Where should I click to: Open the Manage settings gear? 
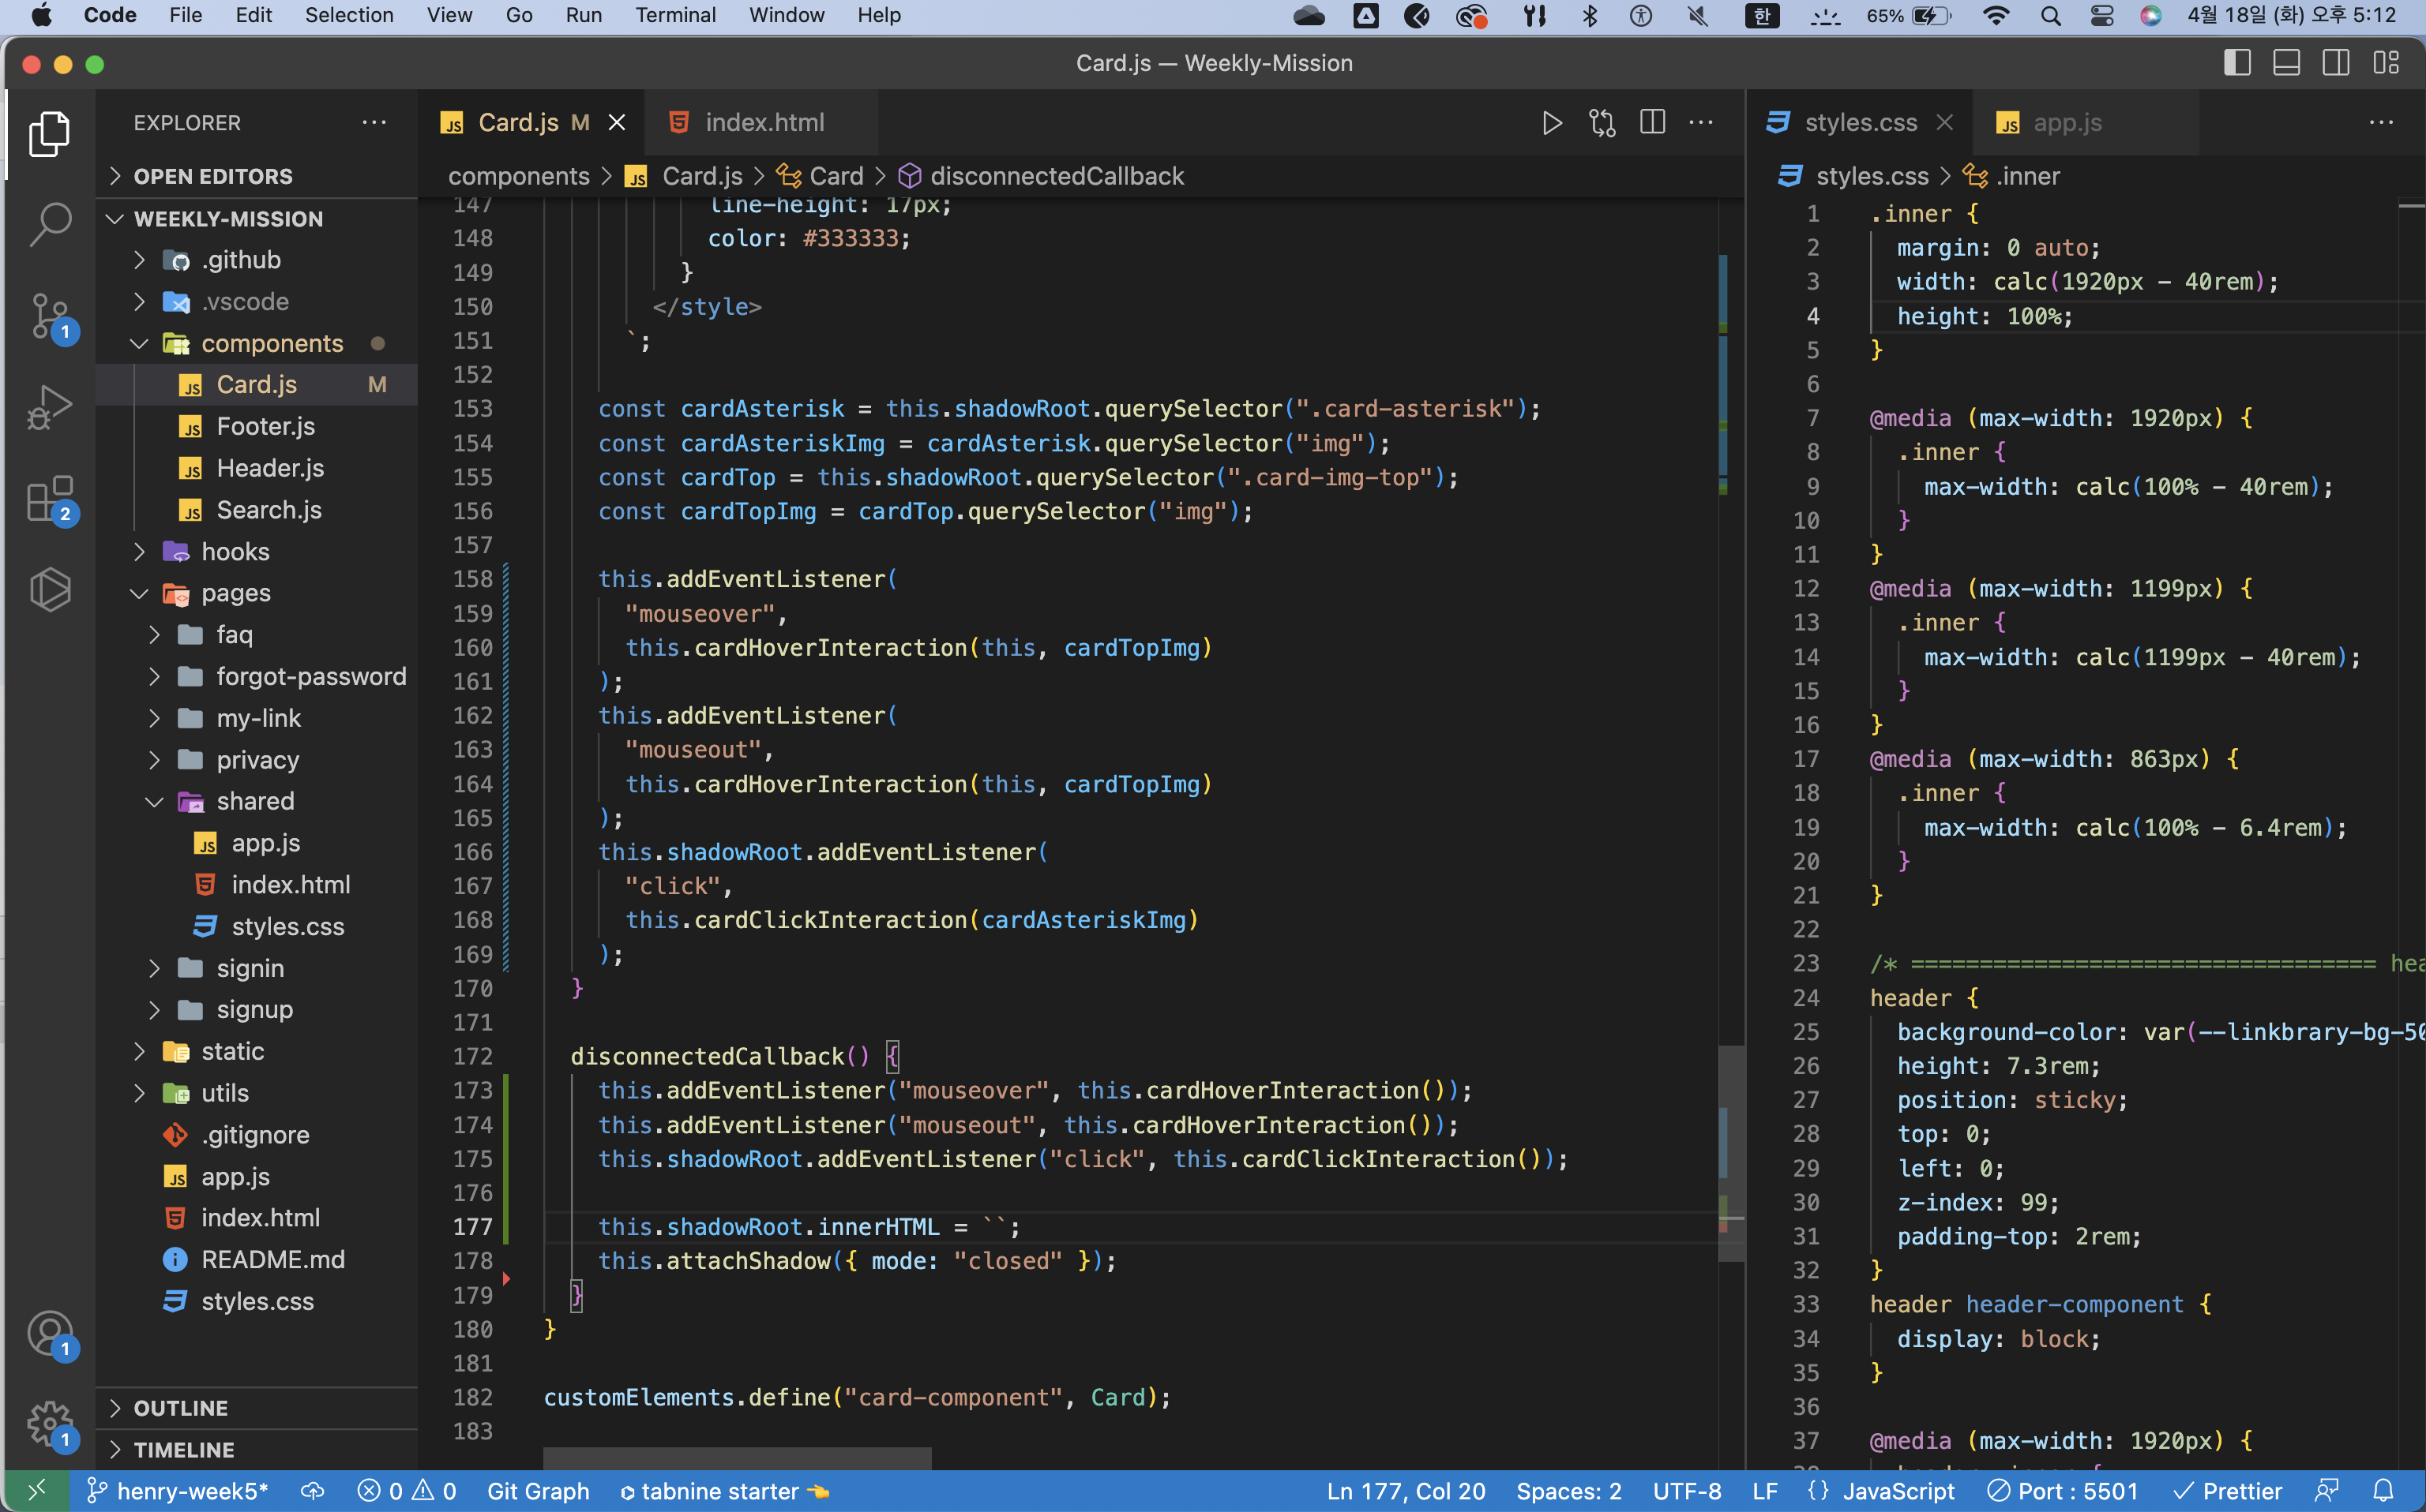(50, 1423)
